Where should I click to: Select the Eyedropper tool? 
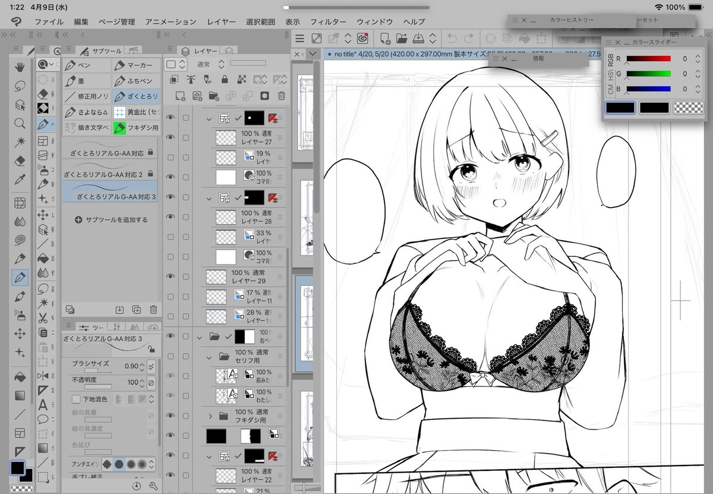click(20, 179)
